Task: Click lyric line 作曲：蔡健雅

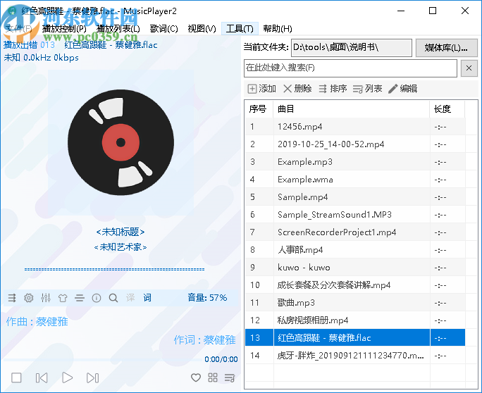Action: click(x=37, y=322)
